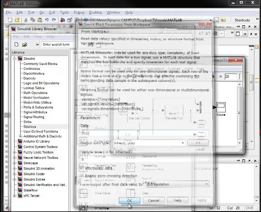This screenshot has height=212, width=261.
Task: Click the Scope block in the model
Action: [221, 107]
